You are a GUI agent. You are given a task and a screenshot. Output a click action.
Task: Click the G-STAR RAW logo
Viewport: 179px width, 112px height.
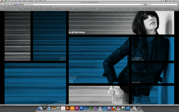coord(77,32)
